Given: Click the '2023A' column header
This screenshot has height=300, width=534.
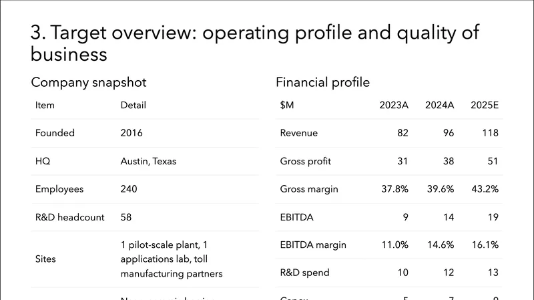Looking at the screenshot, I should click(x=394, y=105).
